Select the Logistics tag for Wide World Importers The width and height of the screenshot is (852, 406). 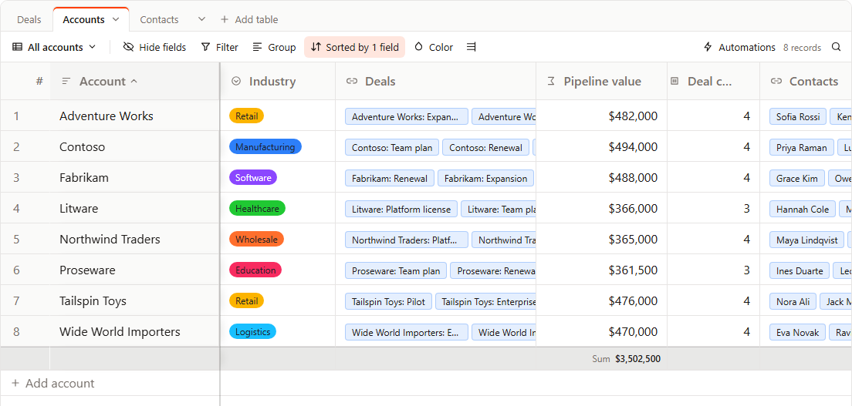coord(252,331)
